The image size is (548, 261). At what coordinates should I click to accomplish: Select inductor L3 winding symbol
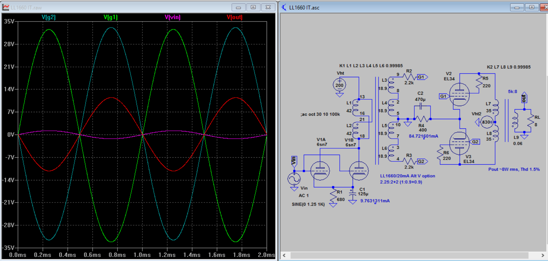pos(391,85)
